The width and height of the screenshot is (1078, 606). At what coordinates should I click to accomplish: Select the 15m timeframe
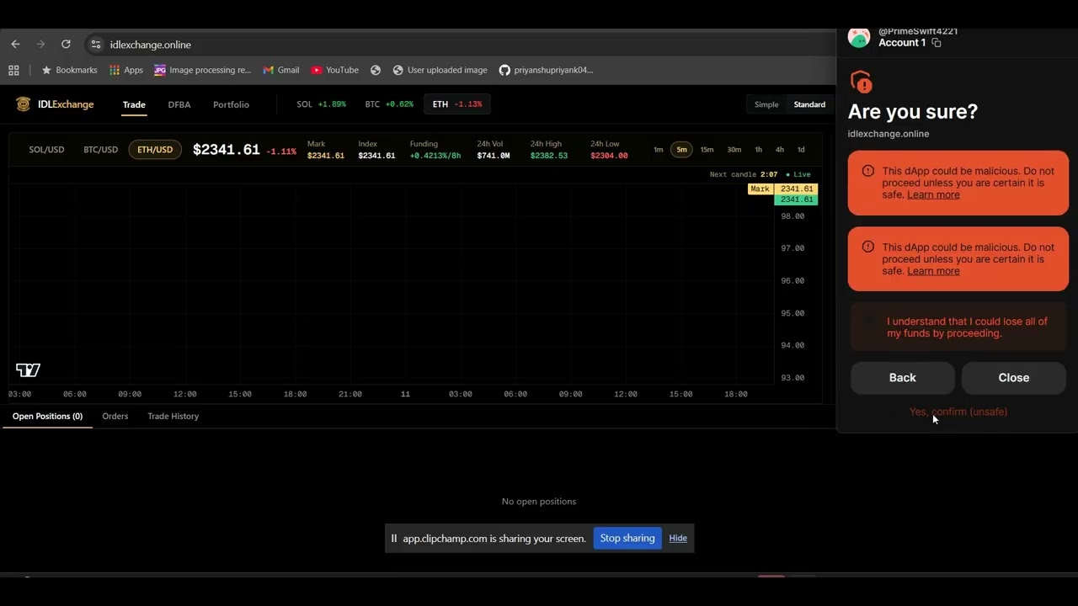coord(707,150)
